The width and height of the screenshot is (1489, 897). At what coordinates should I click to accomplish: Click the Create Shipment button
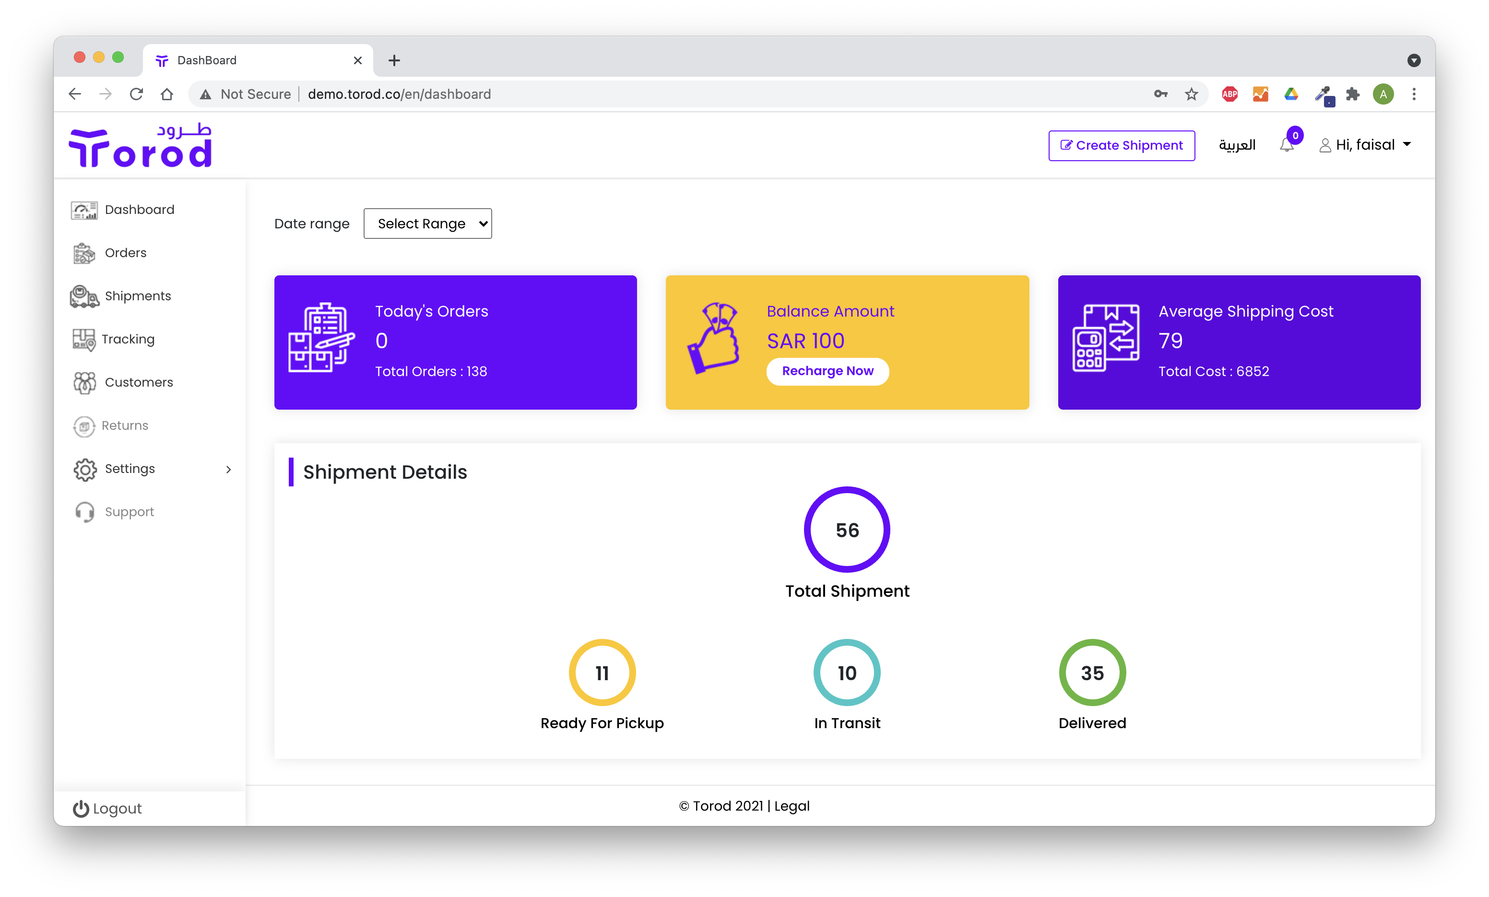1121,146
